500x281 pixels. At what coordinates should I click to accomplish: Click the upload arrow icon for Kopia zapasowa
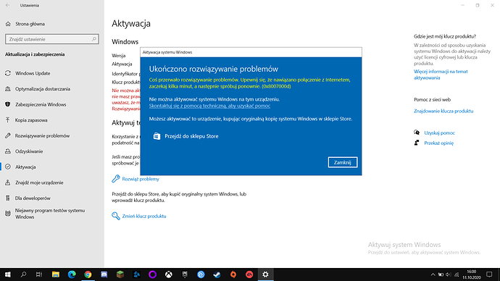[x=8, y=120]
